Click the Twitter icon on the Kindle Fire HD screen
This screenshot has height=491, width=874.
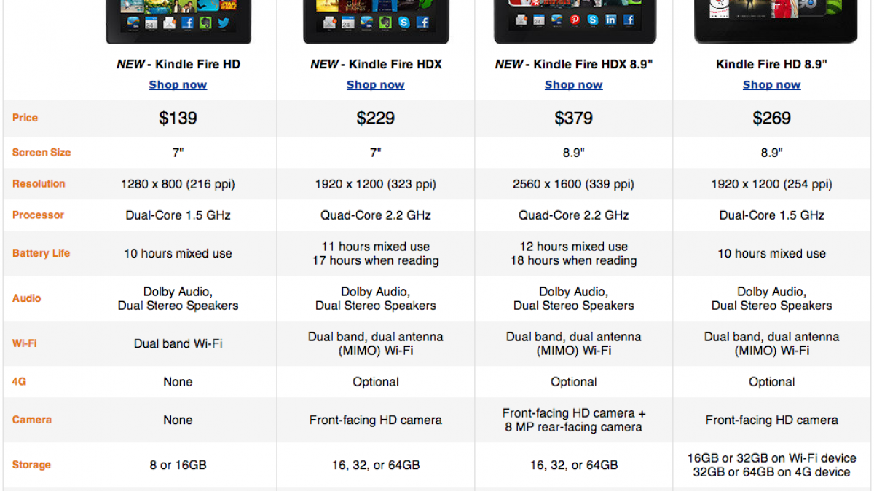tap(223, 23)
